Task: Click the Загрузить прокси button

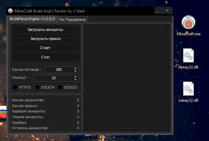Action: (x=46, y=39)
